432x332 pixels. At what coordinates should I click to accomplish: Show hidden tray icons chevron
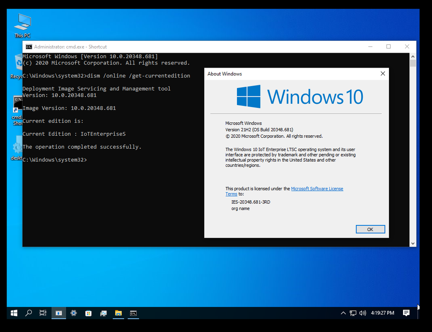[343, 313]
